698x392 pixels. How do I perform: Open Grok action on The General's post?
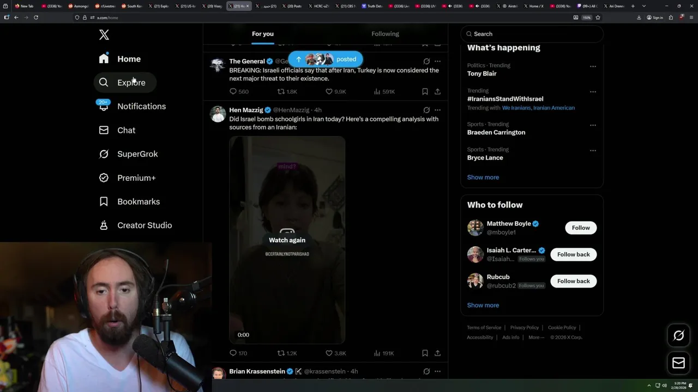426,62
